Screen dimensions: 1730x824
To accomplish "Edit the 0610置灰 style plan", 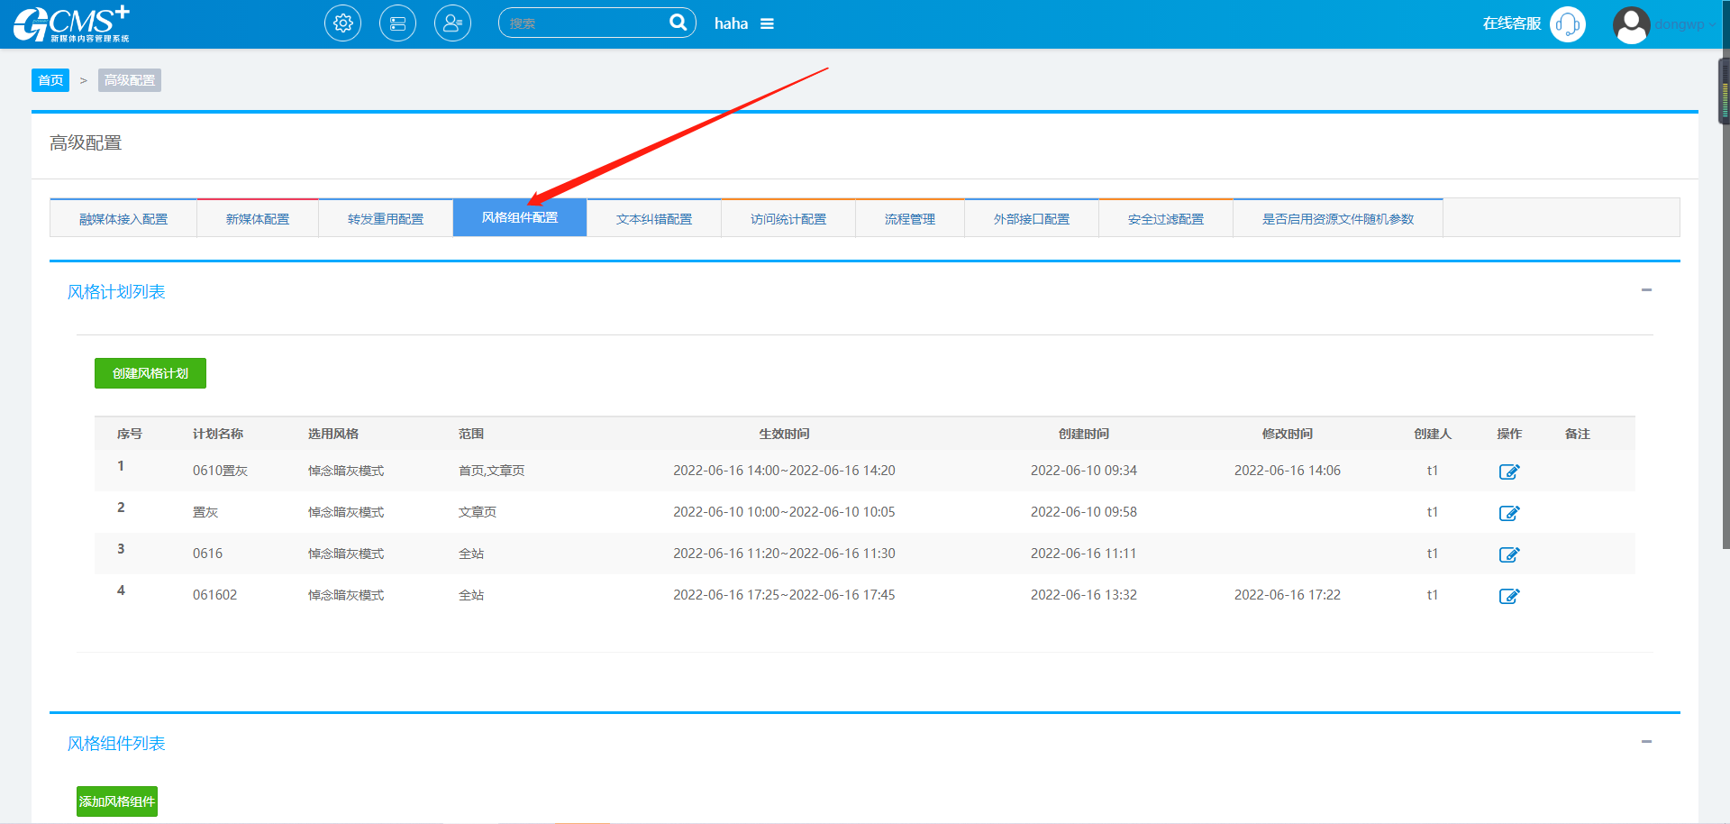I will pos(1508,472).
